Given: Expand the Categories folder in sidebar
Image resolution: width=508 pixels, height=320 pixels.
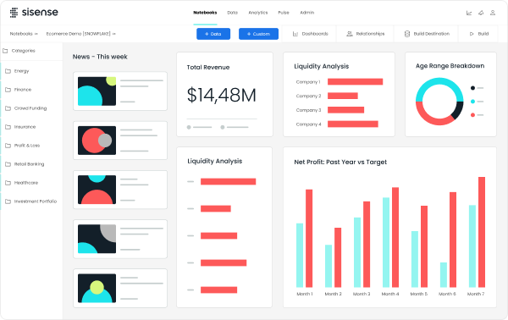Looking at the screenshot, I should (5, 51).
